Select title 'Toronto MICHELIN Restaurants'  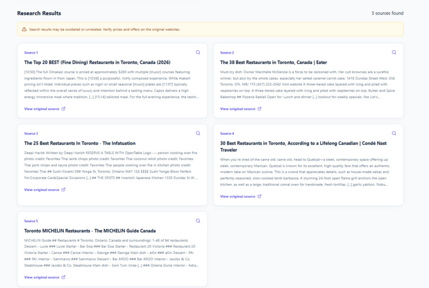coord(90,231)
